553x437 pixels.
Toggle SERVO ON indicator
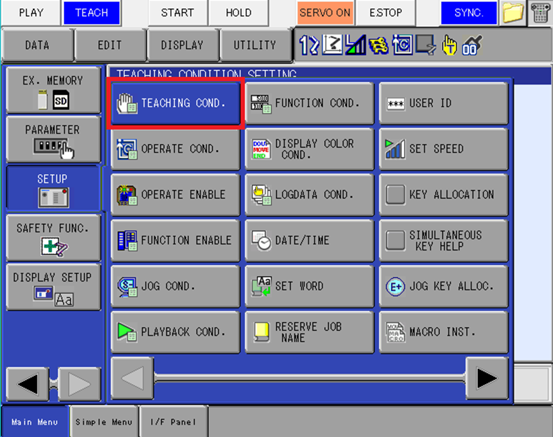pyautogui.click(x=325, y=13)
